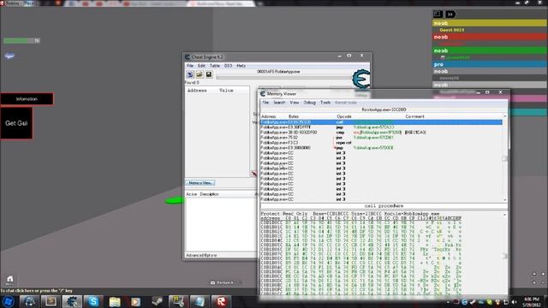548x308 pixels.
Task: Open Kernel tools menu in Memory Viewer
Action: click(x=346, y=103)
